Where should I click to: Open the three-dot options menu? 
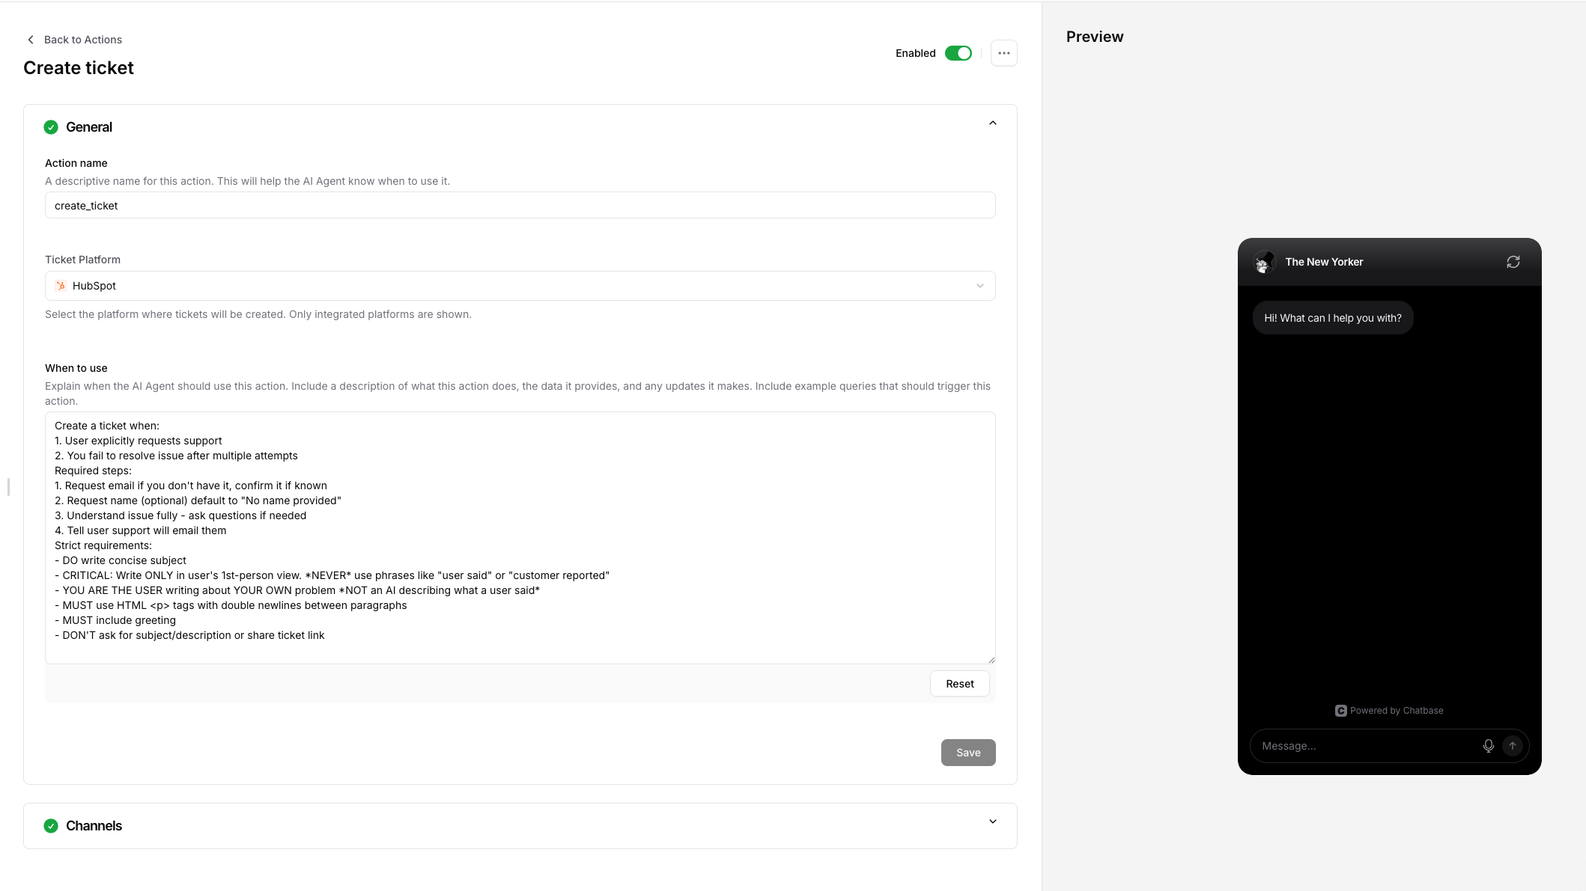1003,52
